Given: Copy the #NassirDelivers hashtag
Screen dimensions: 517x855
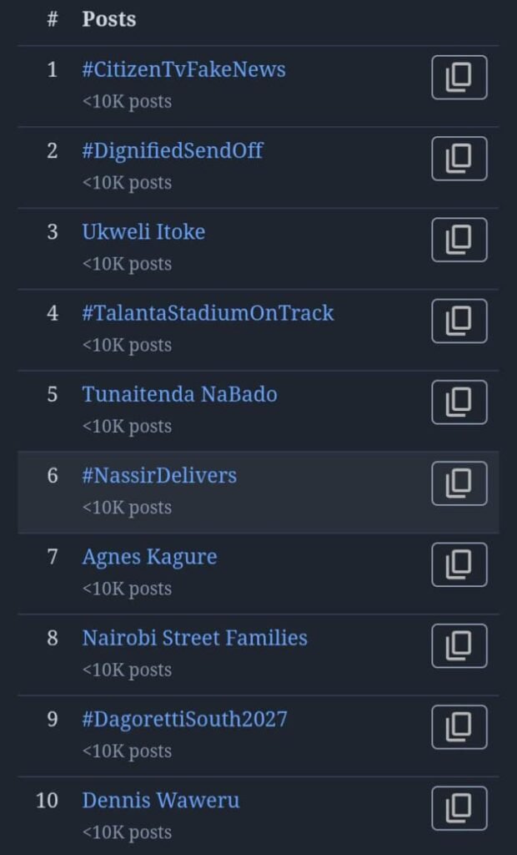Looking at the screenshot, I should [459, 483].
